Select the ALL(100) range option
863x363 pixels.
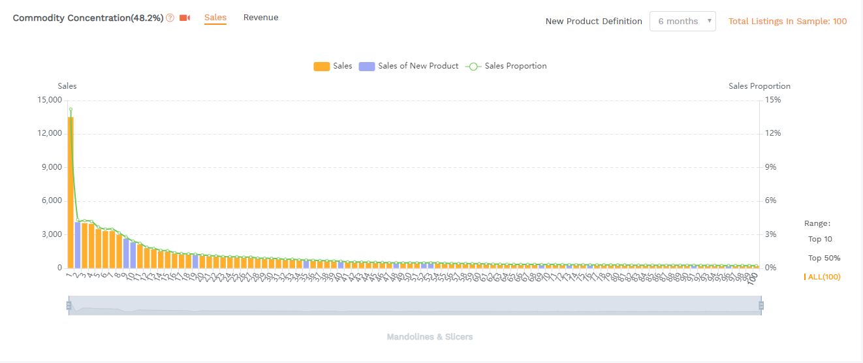824,277
